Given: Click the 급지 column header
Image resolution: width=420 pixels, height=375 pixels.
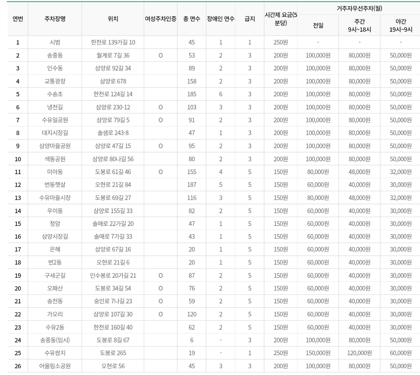Looking at the screenshot, I should coord(250,19).
